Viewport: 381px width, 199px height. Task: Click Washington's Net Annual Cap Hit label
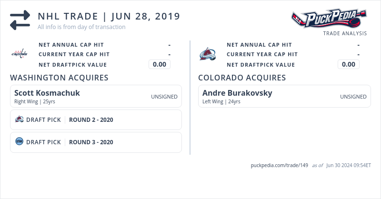(71, 45)
